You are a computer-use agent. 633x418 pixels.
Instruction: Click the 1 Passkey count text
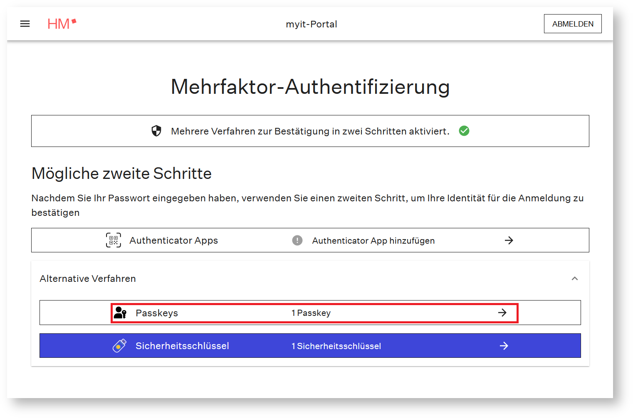coord(311,313)
